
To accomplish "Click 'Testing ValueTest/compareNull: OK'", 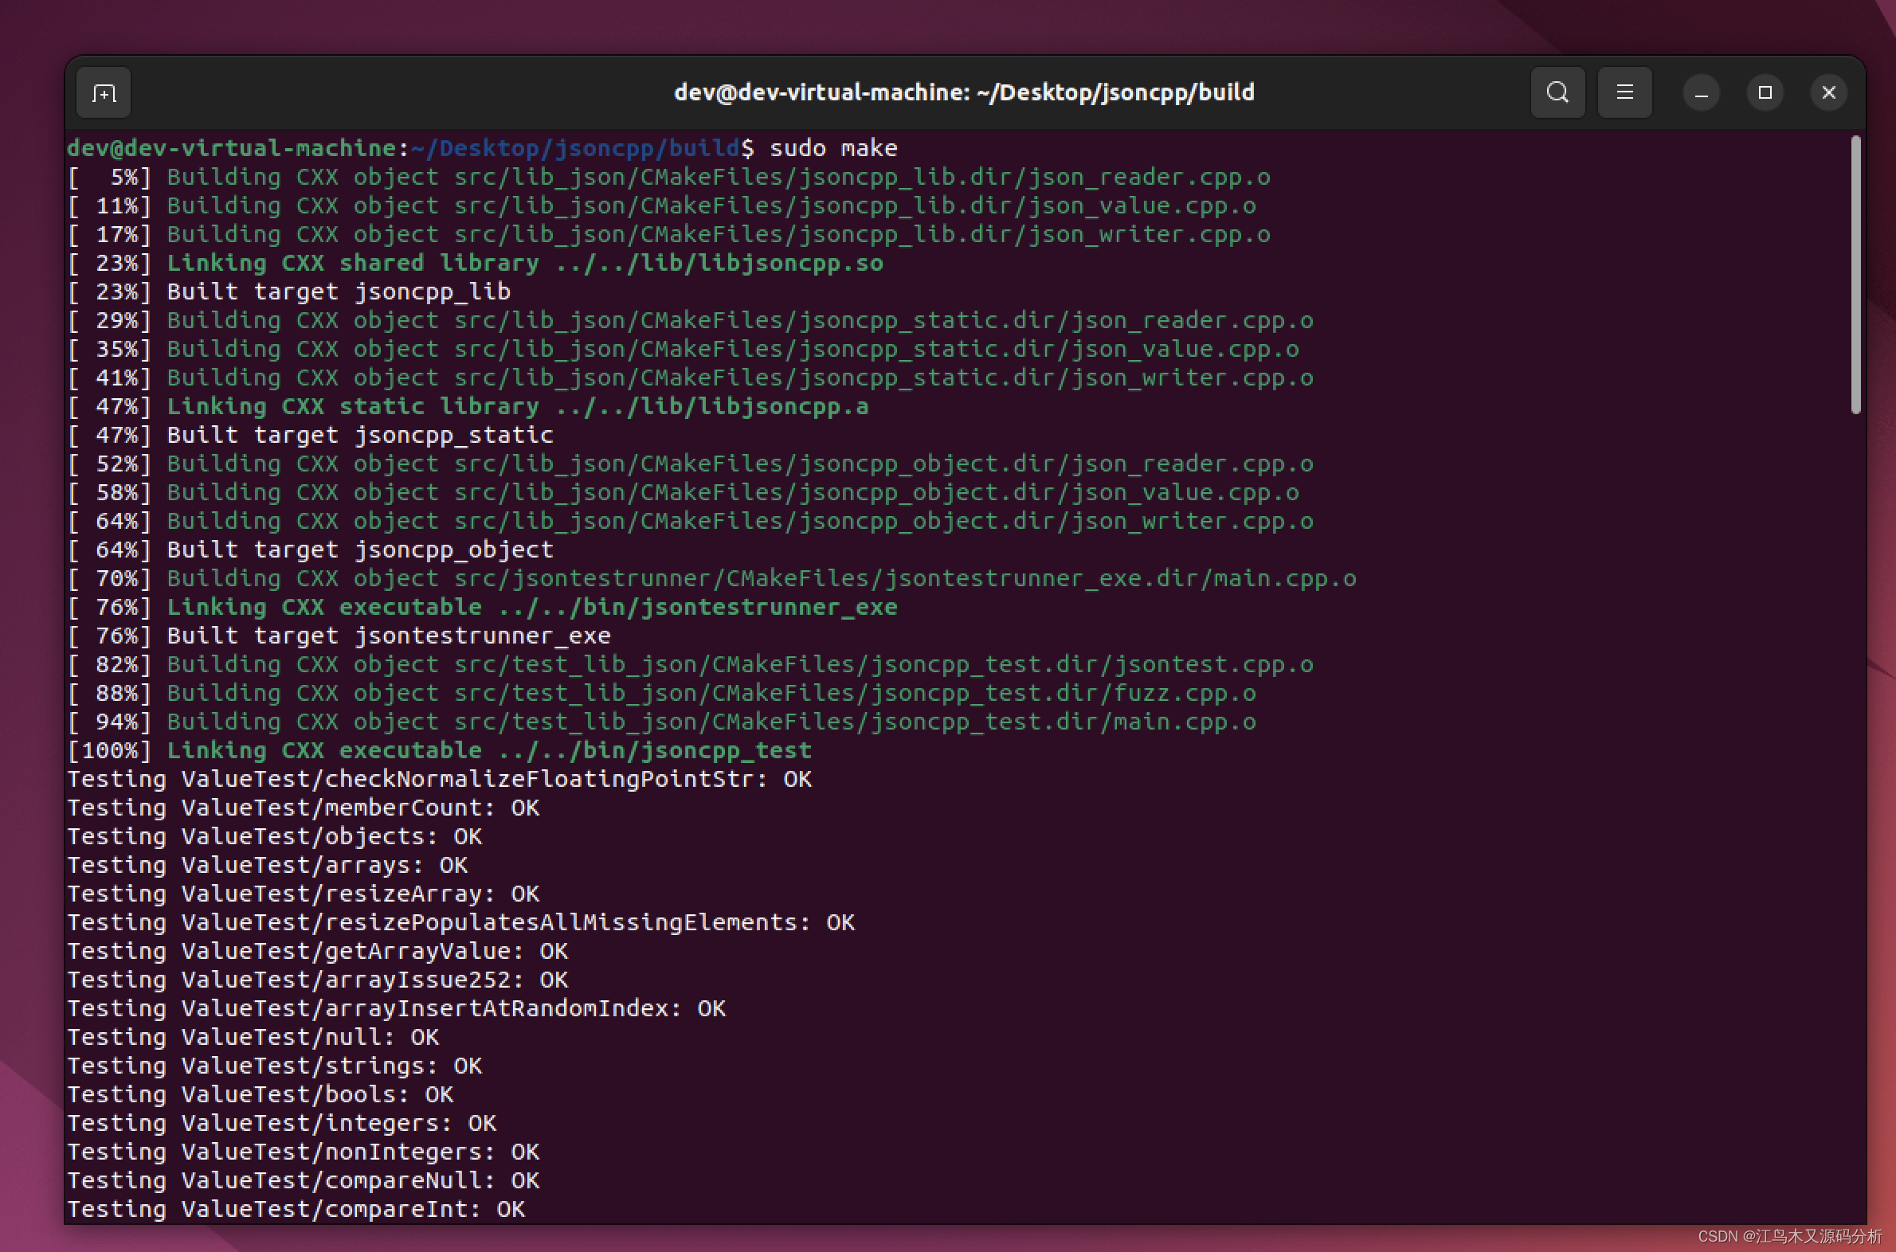I will [x=304, y=1181].
